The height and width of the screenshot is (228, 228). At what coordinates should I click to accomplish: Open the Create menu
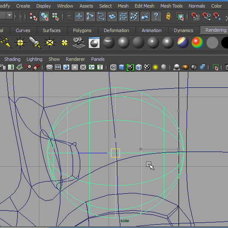coord(23,6)
